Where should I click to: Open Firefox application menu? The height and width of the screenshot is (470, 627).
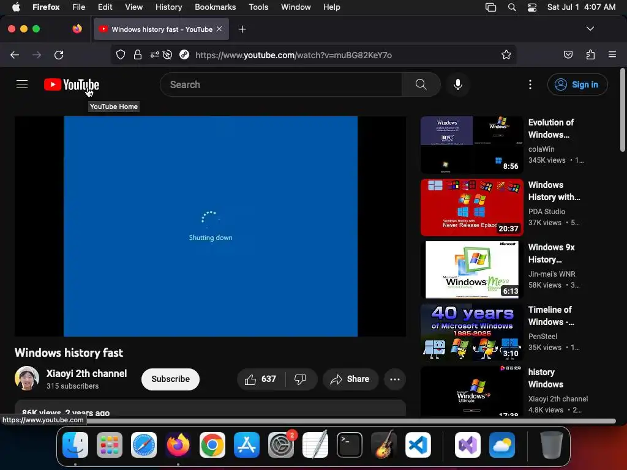(612, 54)
